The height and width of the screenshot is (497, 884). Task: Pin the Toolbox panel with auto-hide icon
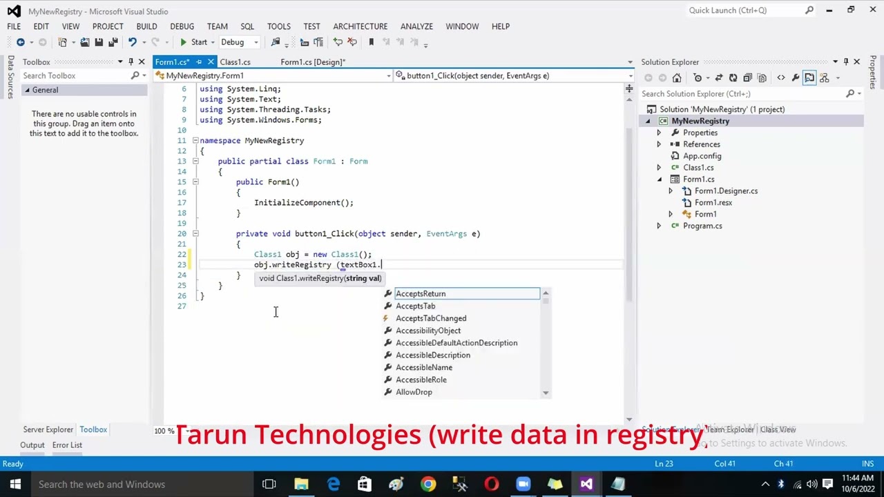131,61
